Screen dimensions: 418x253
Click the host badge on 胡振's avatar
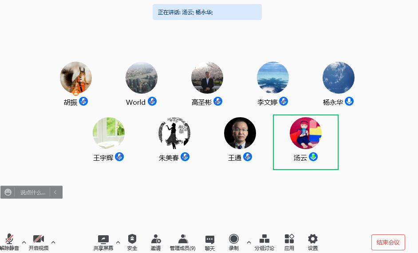coord(76,92)
